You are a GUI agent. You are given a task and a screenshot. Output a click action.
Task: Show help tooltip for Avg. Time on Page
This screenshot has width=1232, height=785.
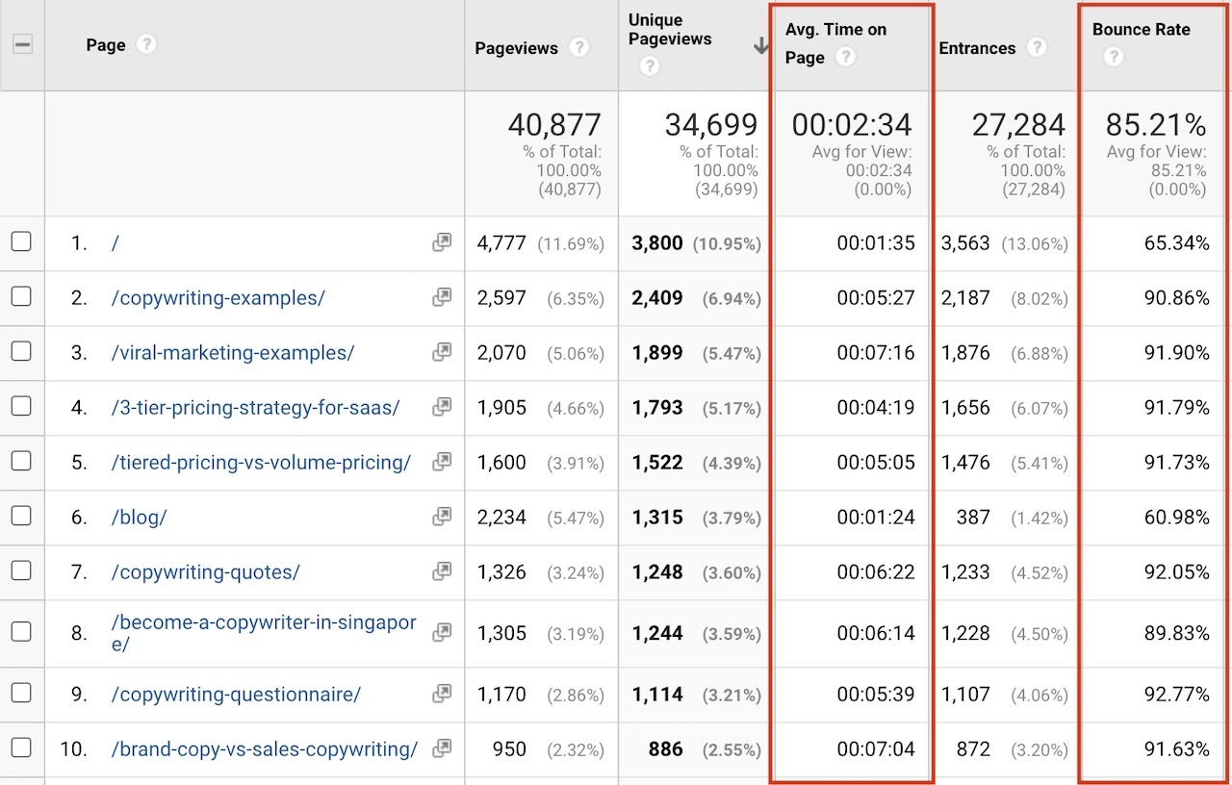(845, 57)
